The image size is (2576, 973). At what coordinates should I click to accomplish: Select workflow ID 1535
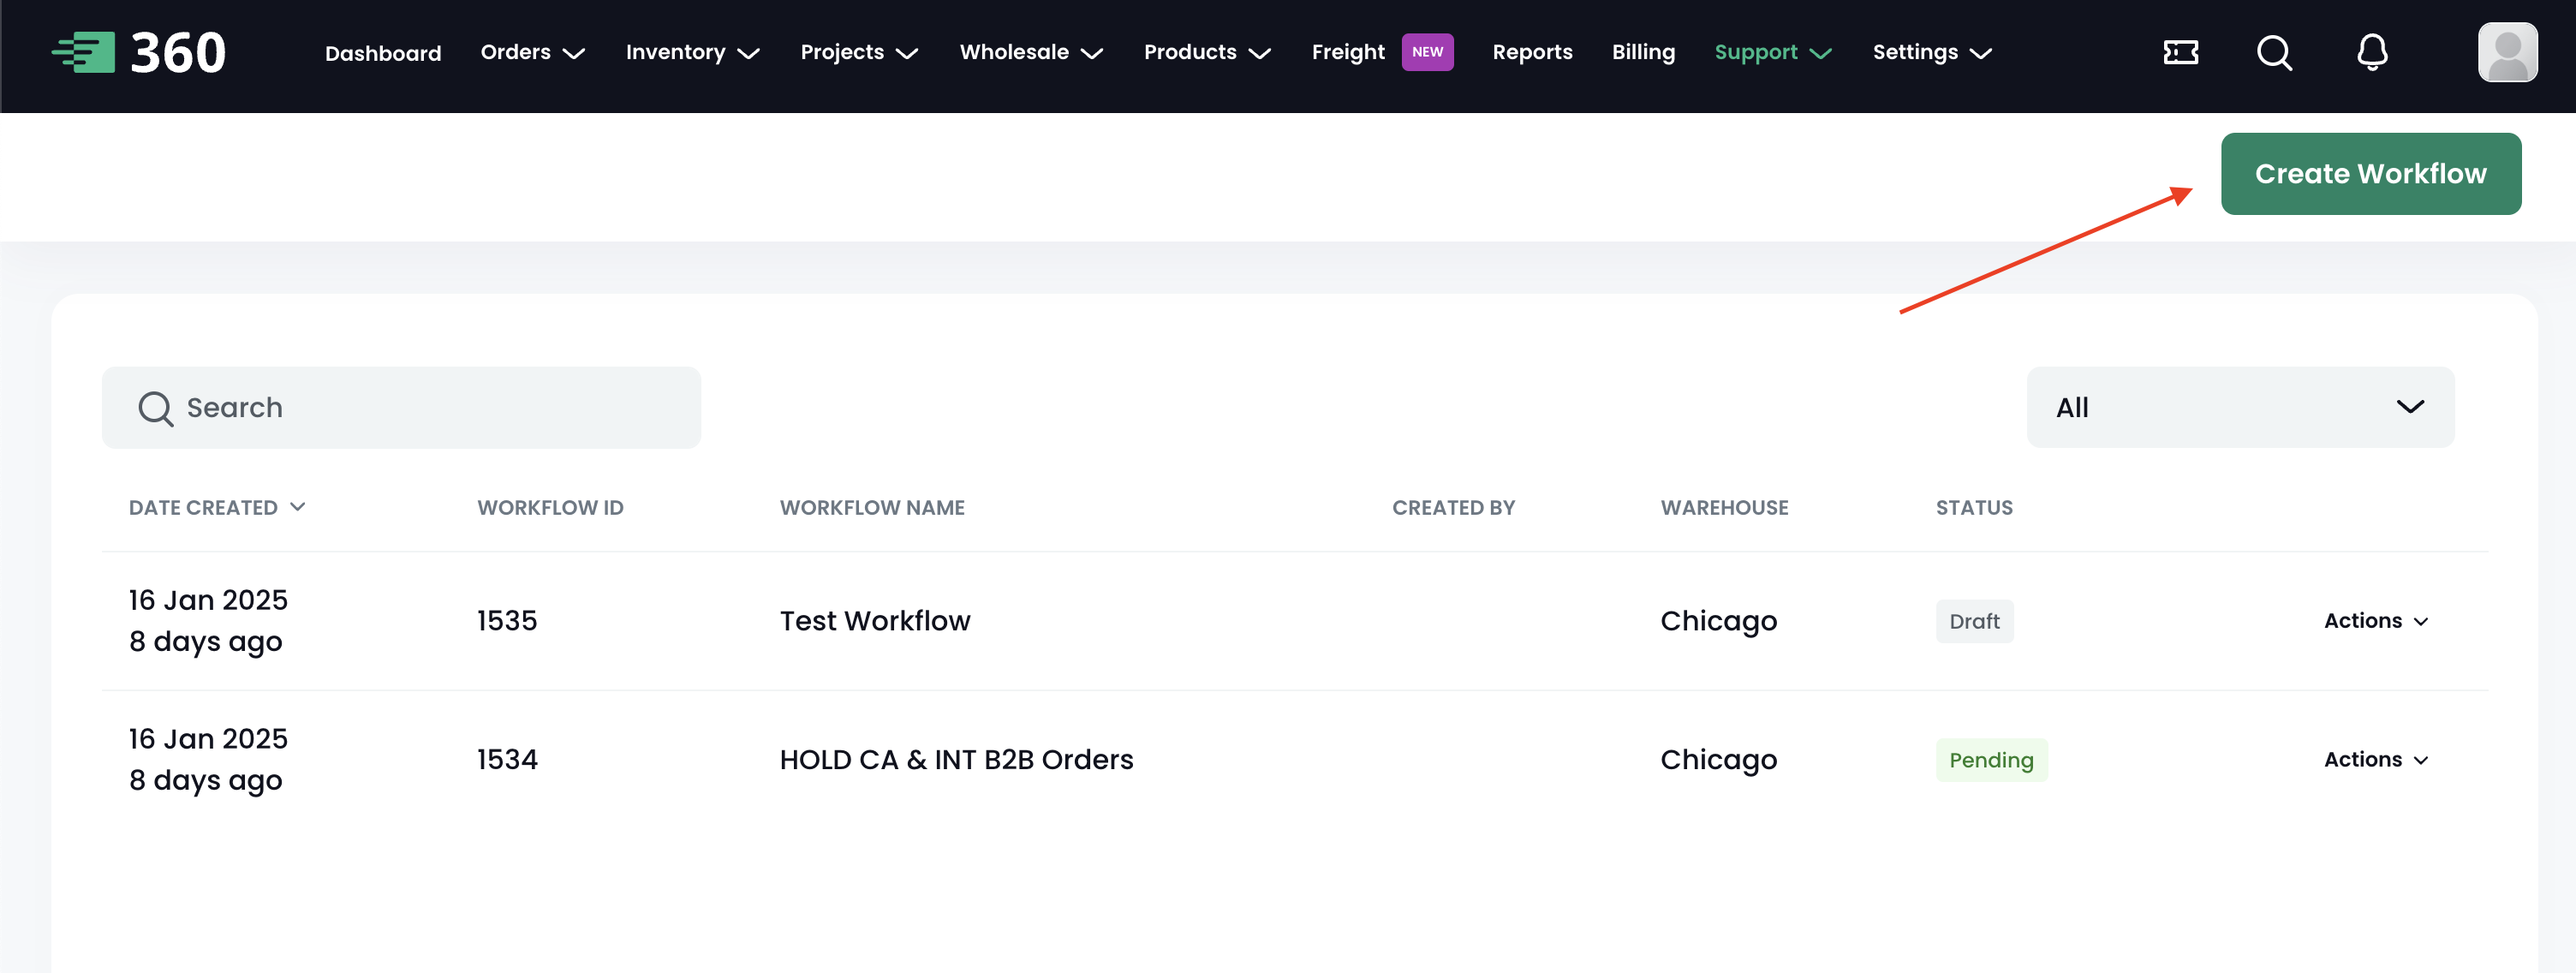(507, 621)
